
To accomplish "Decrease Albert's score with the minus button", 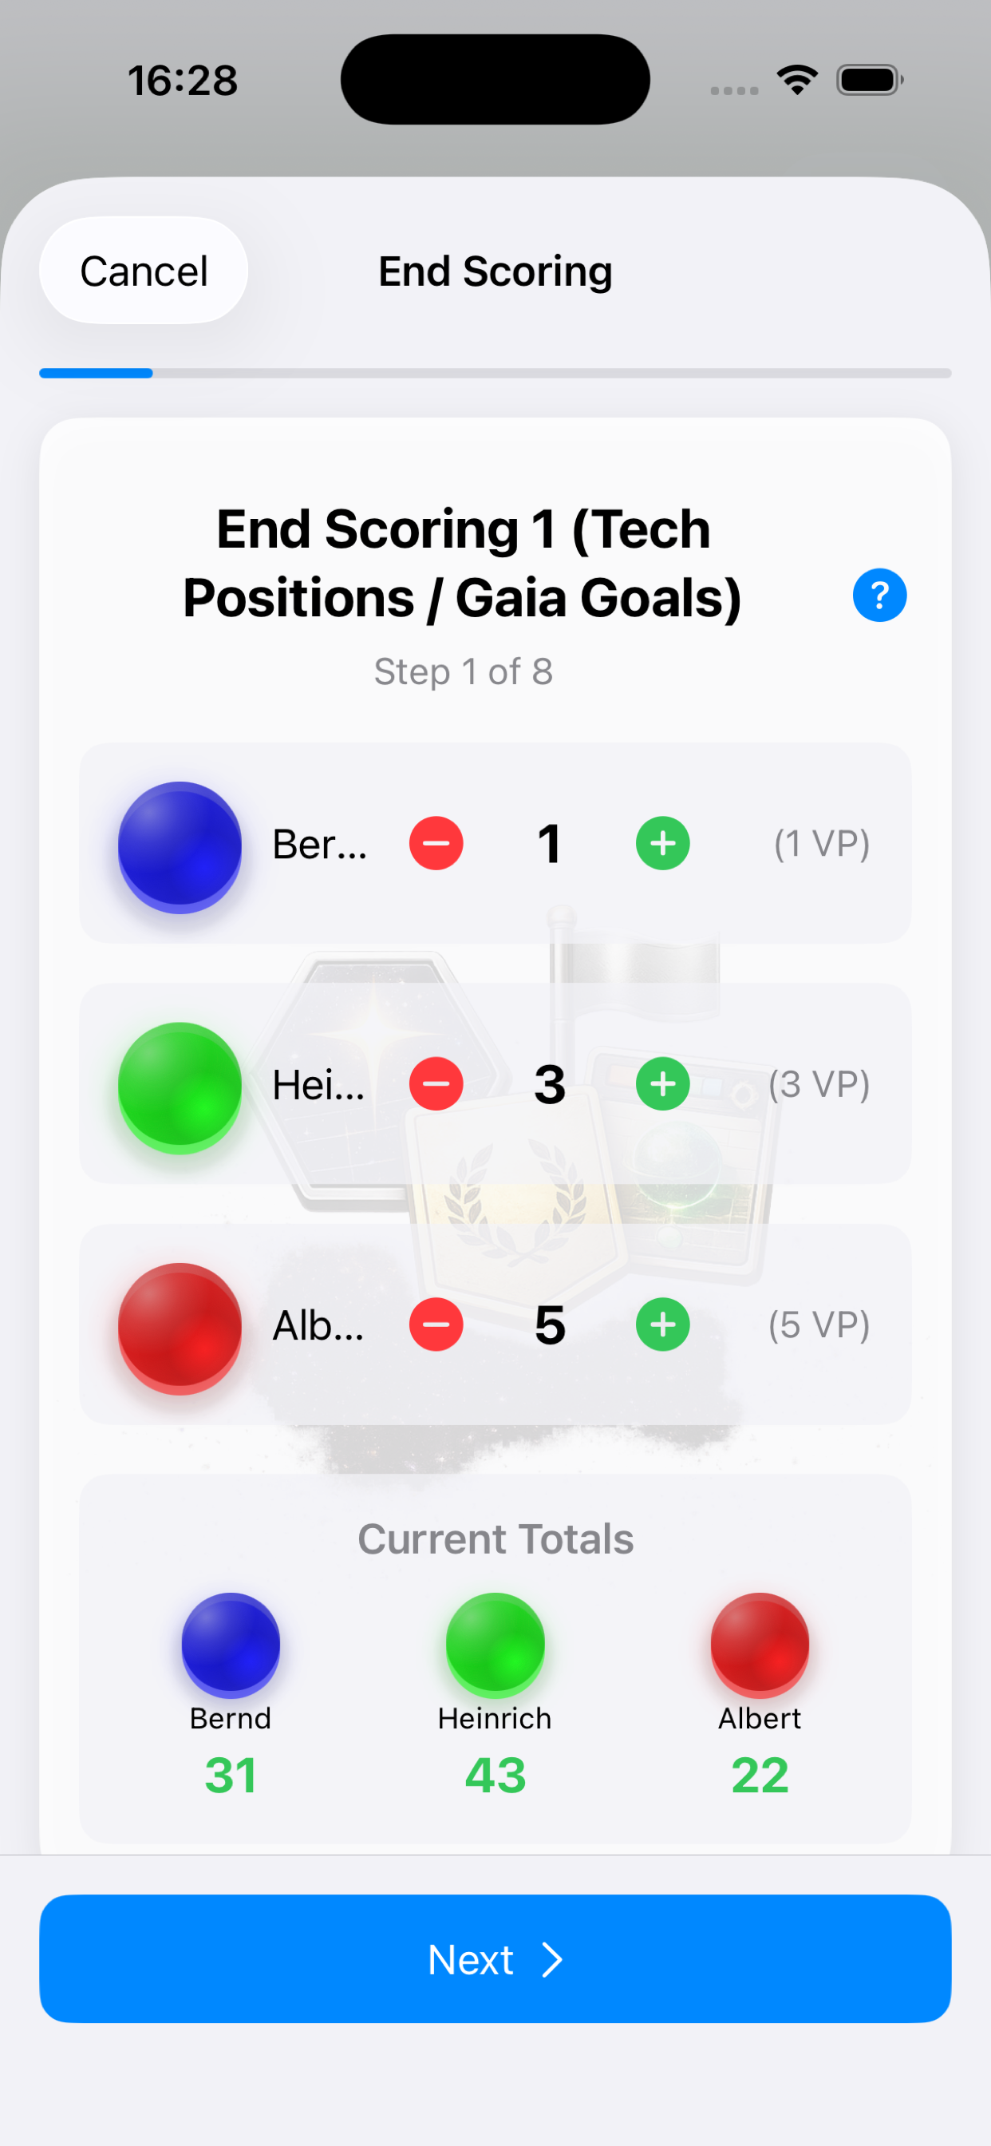I will (436, 1324).
